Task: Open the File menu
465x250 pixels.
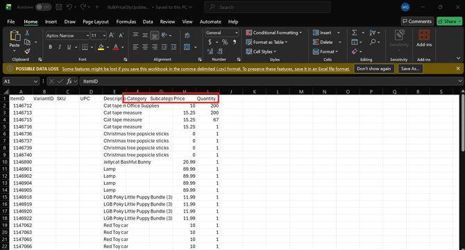Action: pyautogui.click(x=11, y=22)
